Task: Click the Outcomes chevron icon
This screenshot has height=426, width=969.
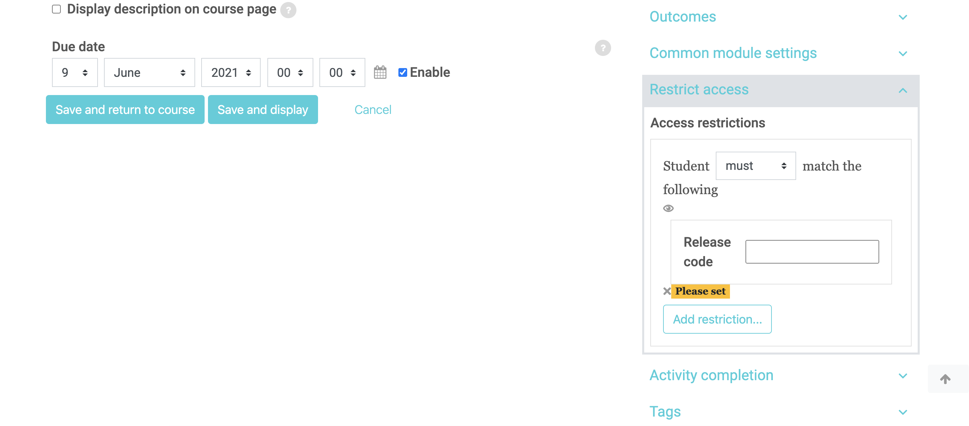Action: (902, 17)
